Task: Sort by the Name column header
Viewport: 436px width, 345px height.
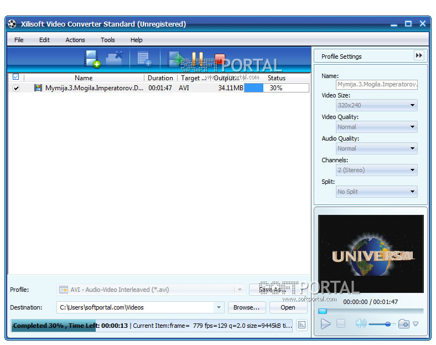Action: point(84,78)
